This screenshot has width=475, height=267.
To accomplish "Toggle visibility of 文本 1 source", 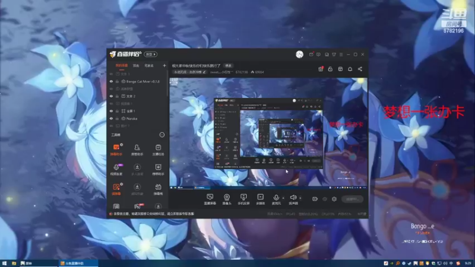I will [111, 74].
